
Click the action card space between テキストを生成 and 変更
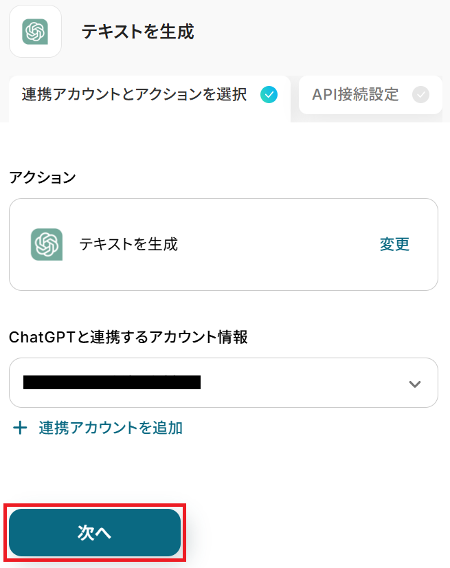[279, 244]
